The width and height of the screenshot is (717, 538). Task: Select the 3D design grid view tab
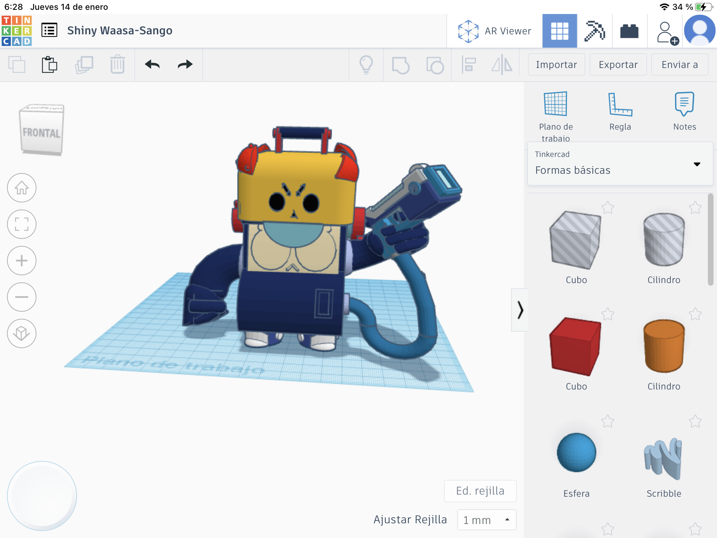tap(559, 31)
